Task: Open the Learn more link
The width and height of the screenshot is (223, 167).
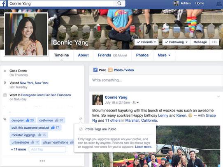Action: (x=144, y=147)
